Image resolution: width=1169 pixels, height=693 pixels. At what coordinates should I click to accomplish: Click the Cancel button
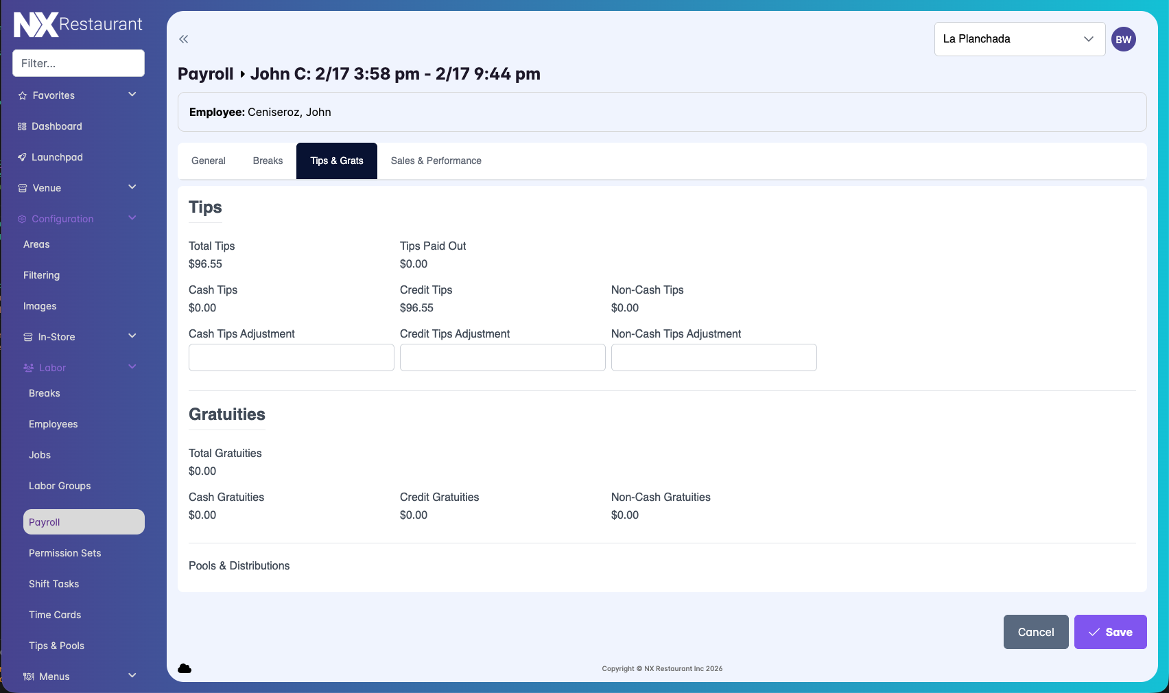click(x=1035, y=632)
